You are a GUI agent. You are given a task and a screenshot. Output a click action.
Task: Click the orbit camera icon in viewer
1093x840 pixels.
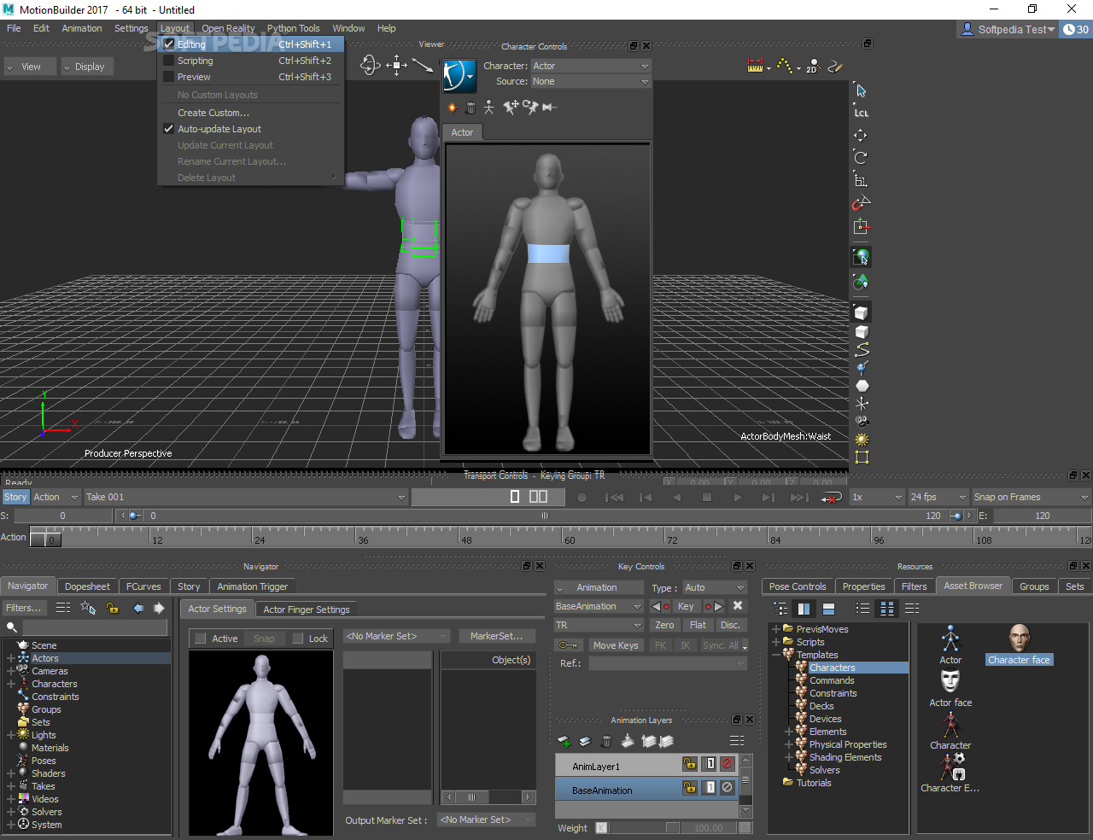point(370,66)
